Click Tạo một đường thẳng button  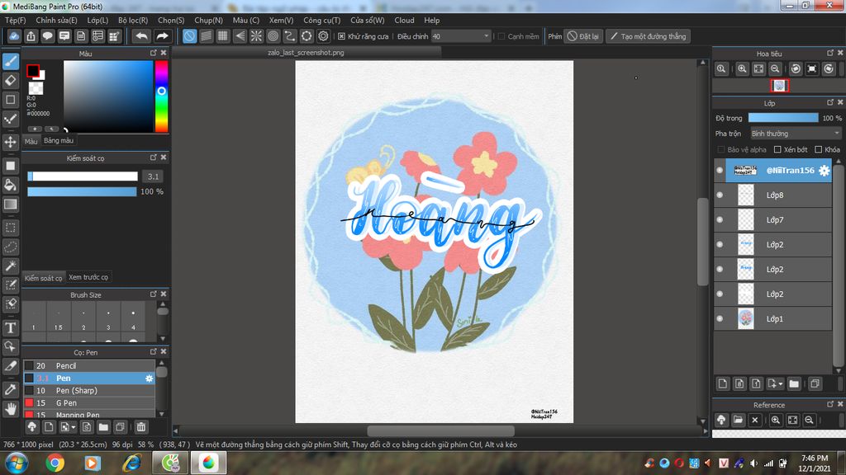pyautogui.click(x=648, y=36)
